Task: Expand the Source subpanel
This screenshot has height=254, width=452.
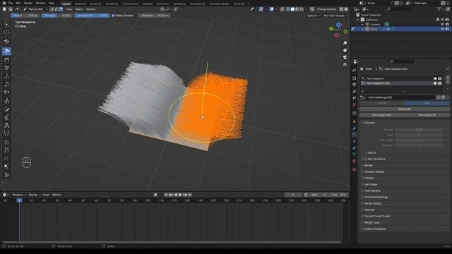Action: (x=371, y=152)
